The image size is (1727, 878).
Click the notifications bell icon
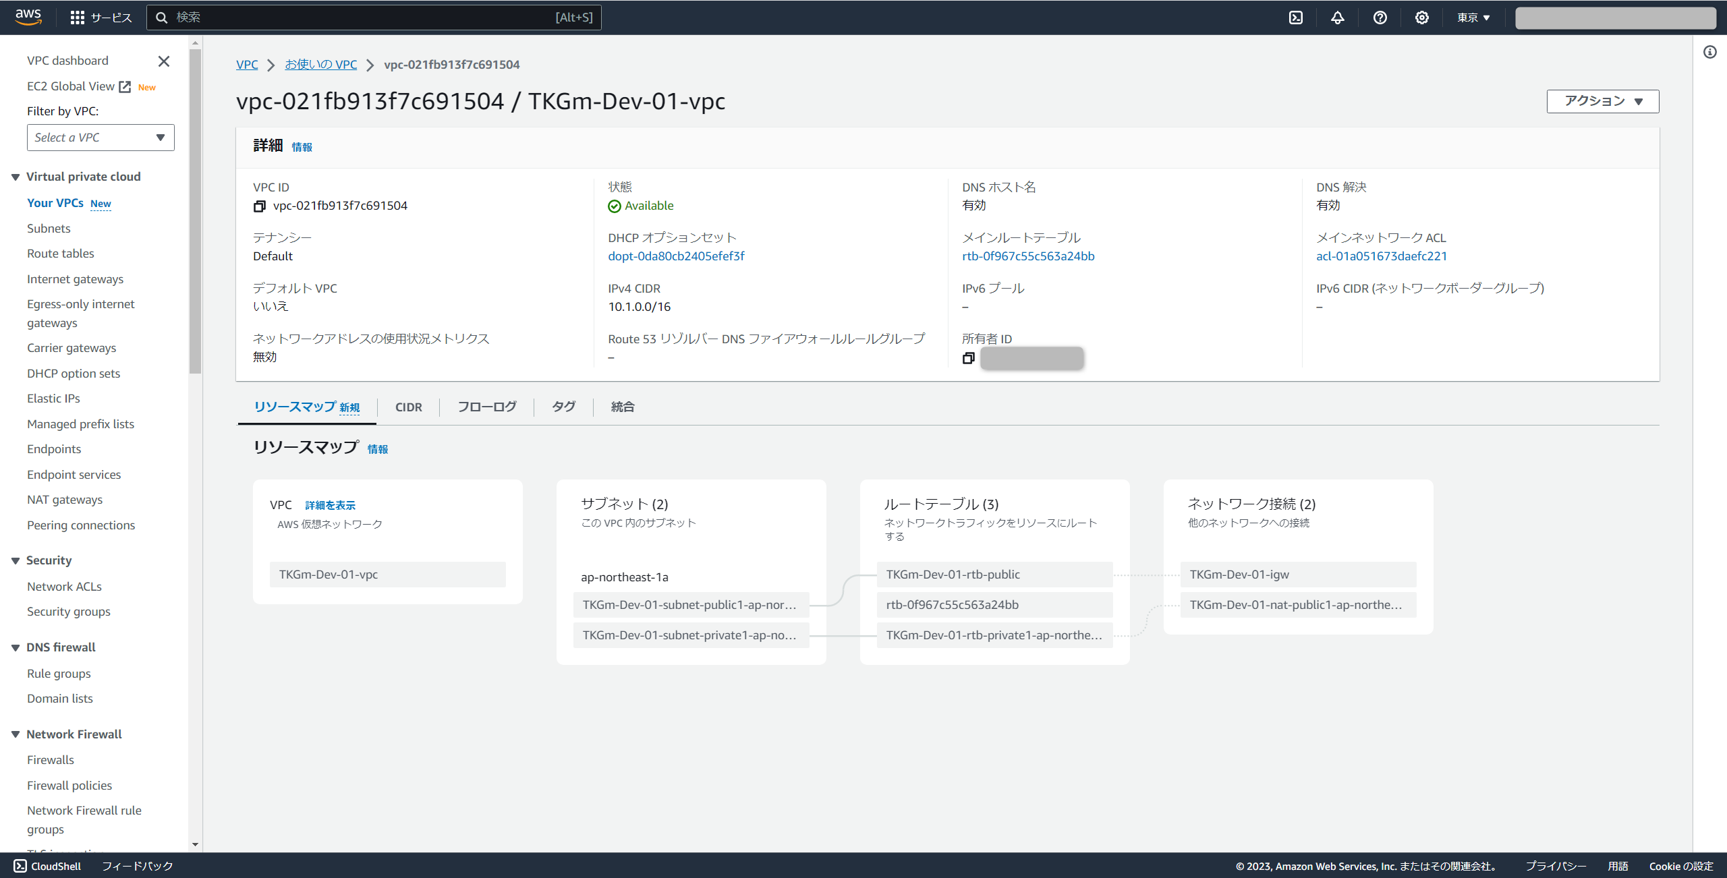(x=1337, y=18)
